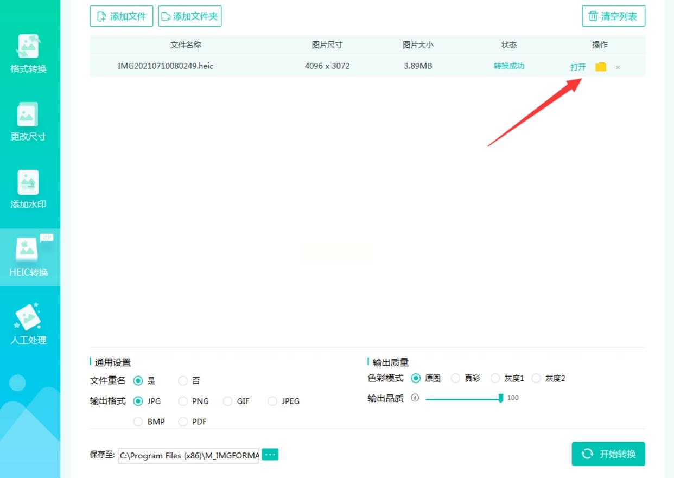Click the 转换成功 status text
The image size is (674, 478).
pyautogui.click(x=509, y=66)
